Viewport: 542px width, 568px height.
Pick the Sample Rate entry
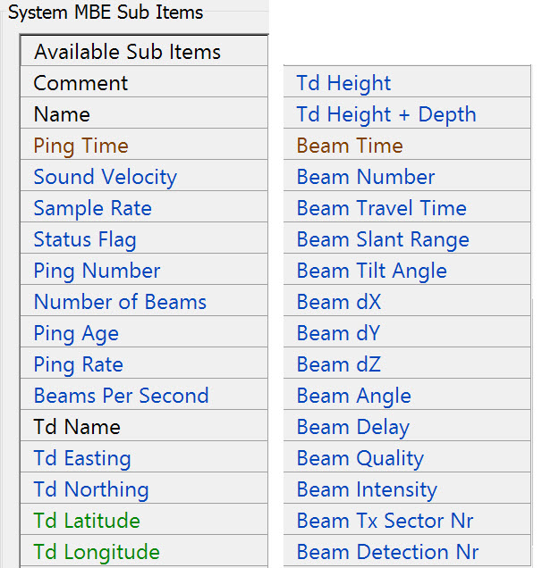[x=93, y=208]
